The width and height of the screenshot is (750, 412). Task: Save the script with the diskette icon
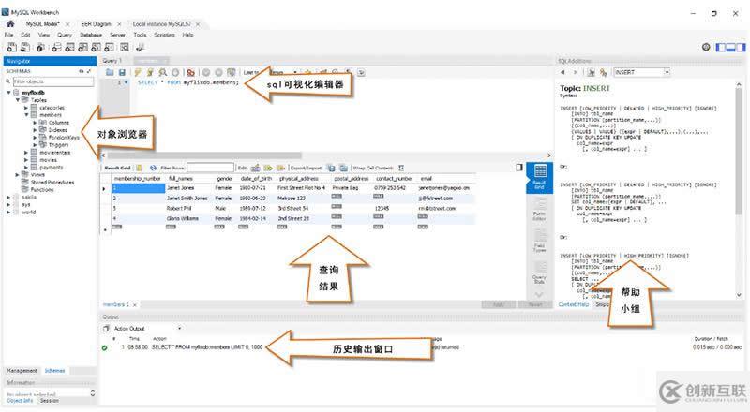click(x=122, y=73)
